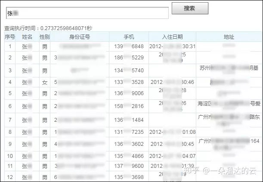Focus the search input field containing 张
Screen dimensions: 263x182
[x=87, y=13]
